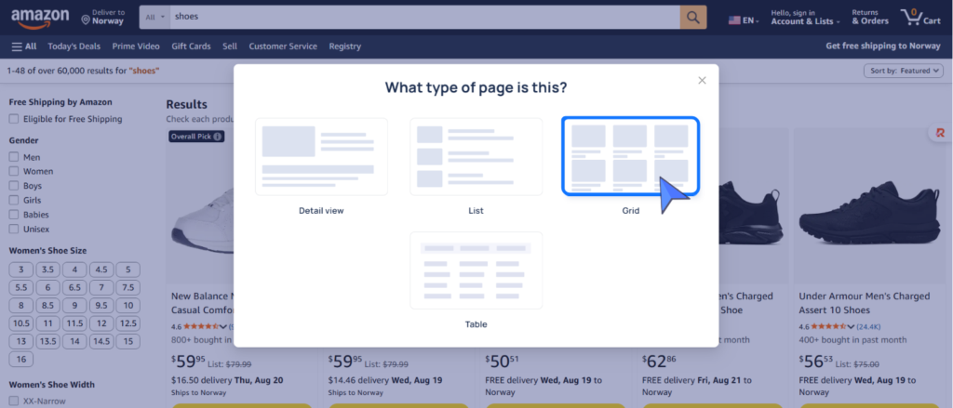Screen dimensions: 953x408
Task: Select women's shoe size 13
Action: click(x=21, y=341)
